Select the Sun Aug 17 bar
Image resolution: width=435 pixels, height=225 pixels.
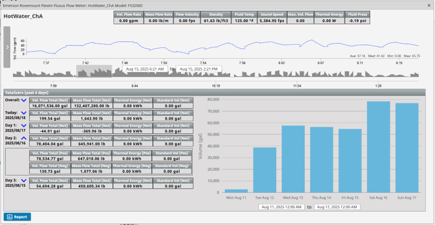click(407, 148)
